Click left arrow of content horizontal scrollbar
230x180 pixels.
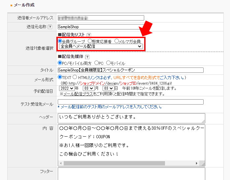point(61,163)
